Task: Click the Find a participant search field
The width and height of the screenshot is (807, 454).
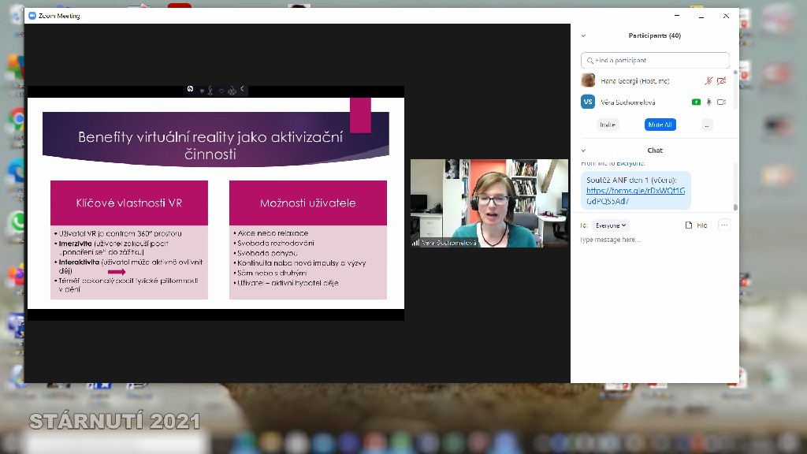Action: click(655, 60)
